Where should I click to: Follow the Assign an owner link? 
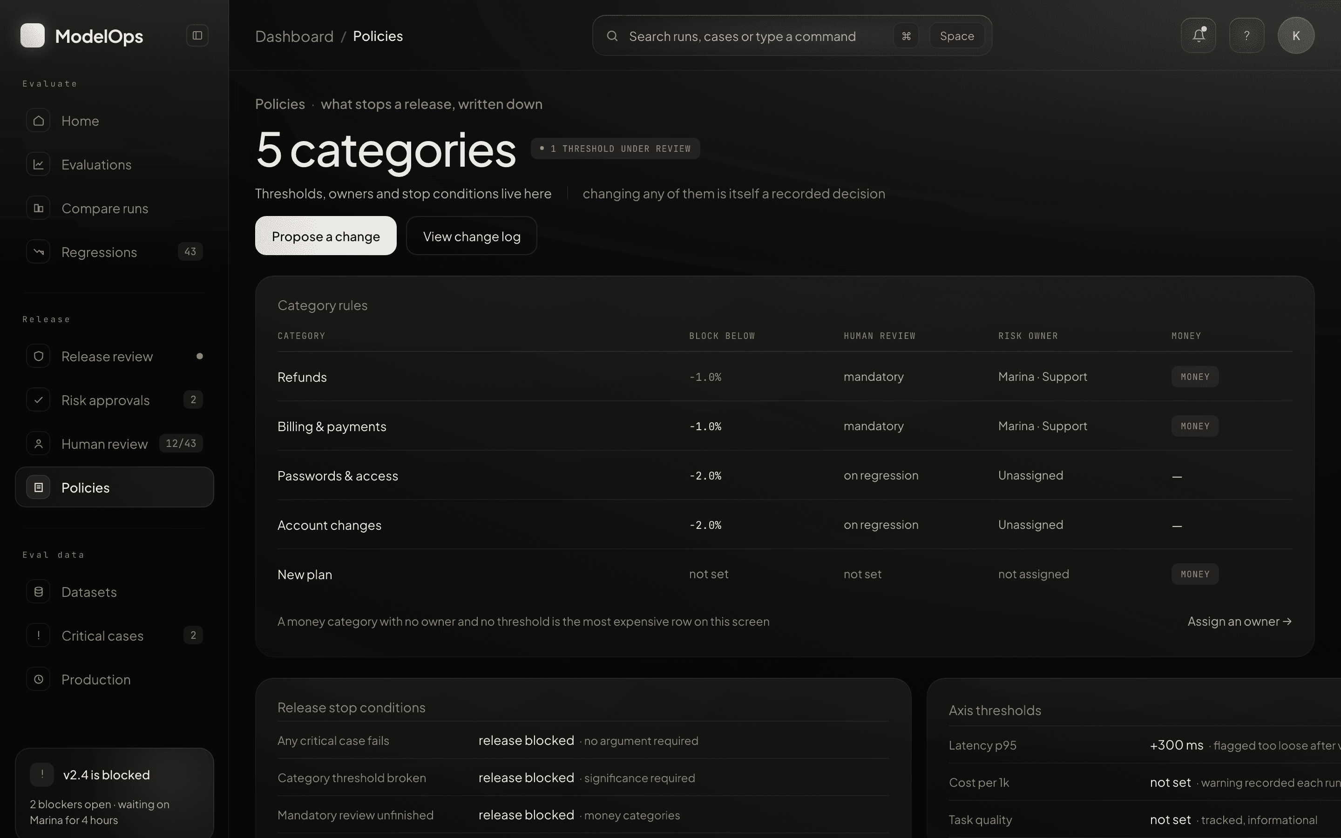coord(1239,622)
